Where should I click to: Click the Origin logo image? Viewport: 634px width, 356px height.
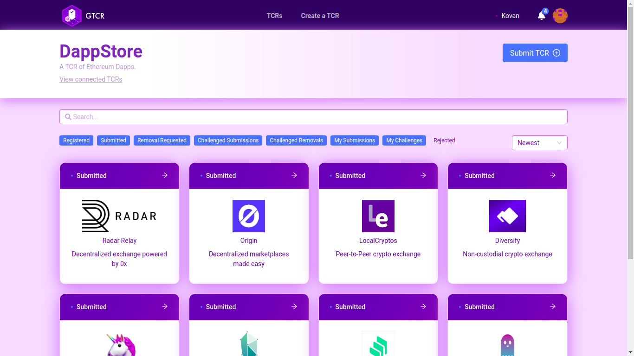[x=249, y=216]
